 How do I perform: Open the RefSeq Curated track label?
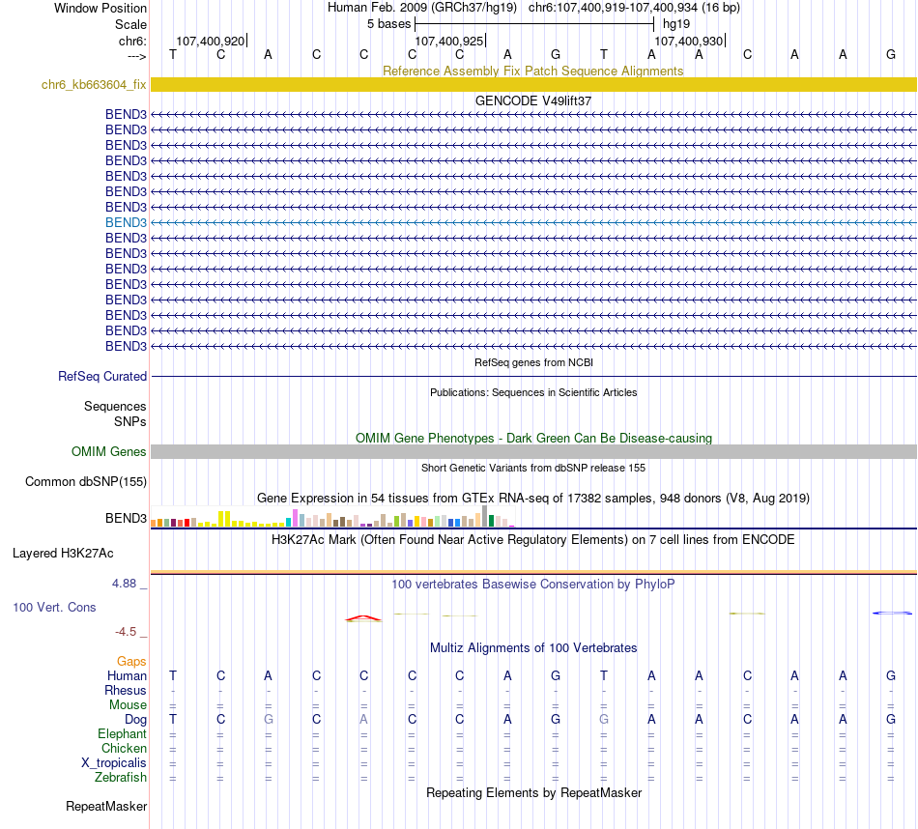(x=102, y=377)
